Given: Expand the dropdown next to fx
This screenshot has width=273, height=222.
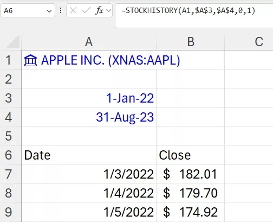Looking at the screenshot, I should tap(108, 11).
